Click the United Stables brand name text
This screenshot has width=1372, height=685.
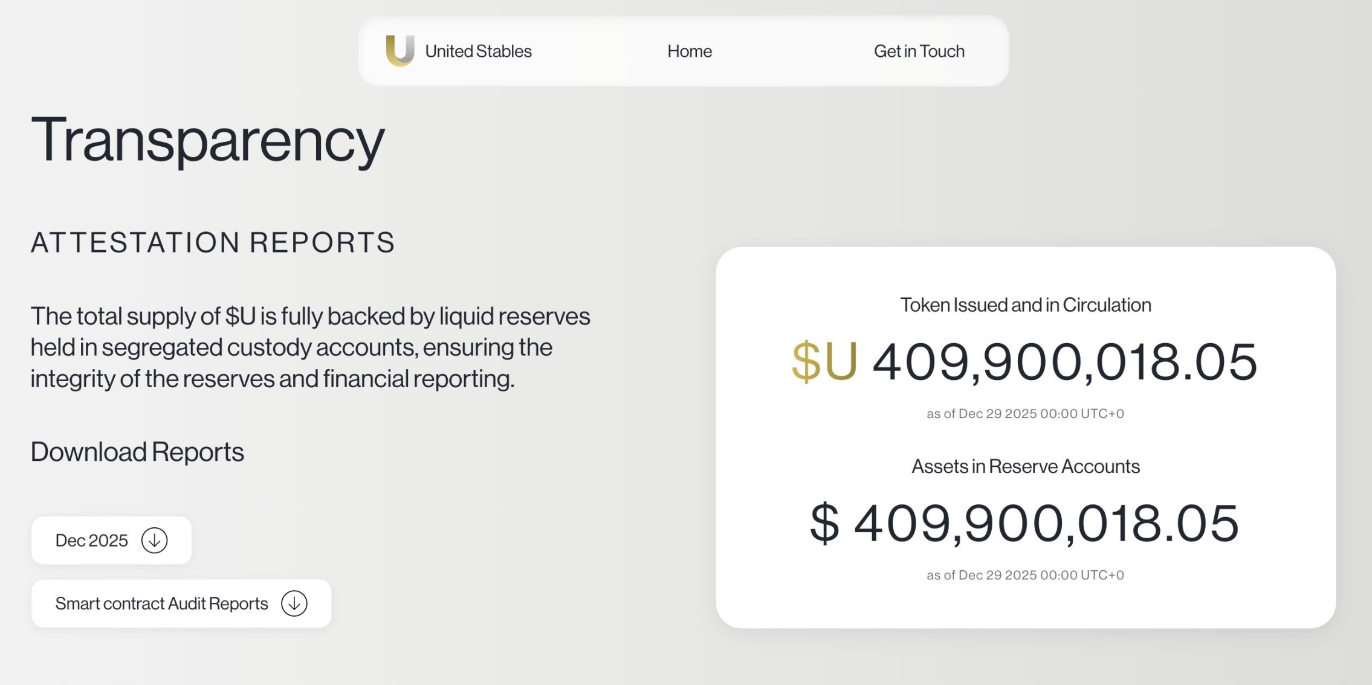coord(478,51)
